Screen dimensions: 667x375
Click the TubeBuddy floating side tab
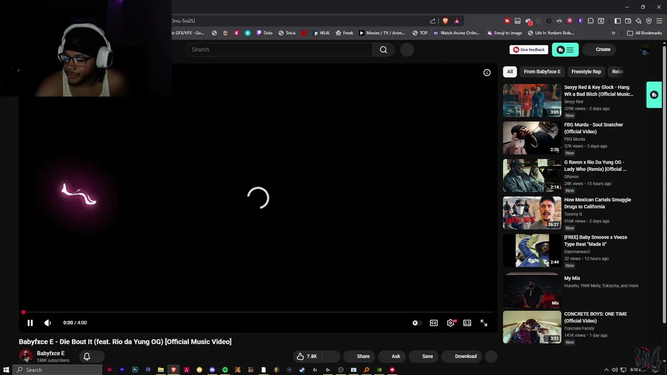click(654, 95)
